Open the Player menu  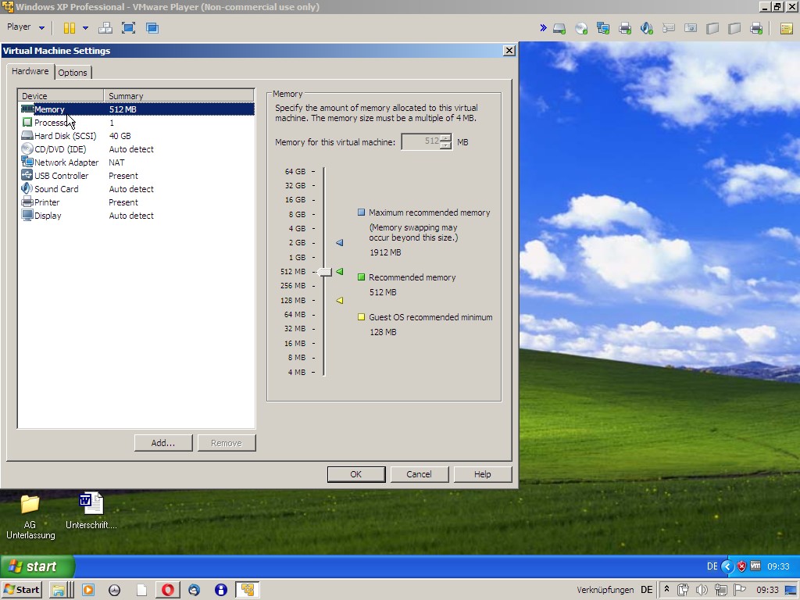point(25,27)
